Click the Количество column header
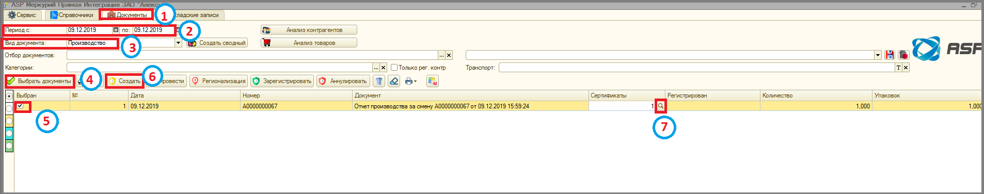 click(816, 95)
